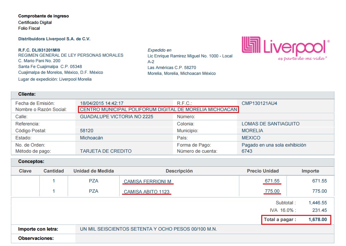Click colonia value 'LOMAS DE SANTIAGUITO'
The image size is (346, 246).
[270, 124]
